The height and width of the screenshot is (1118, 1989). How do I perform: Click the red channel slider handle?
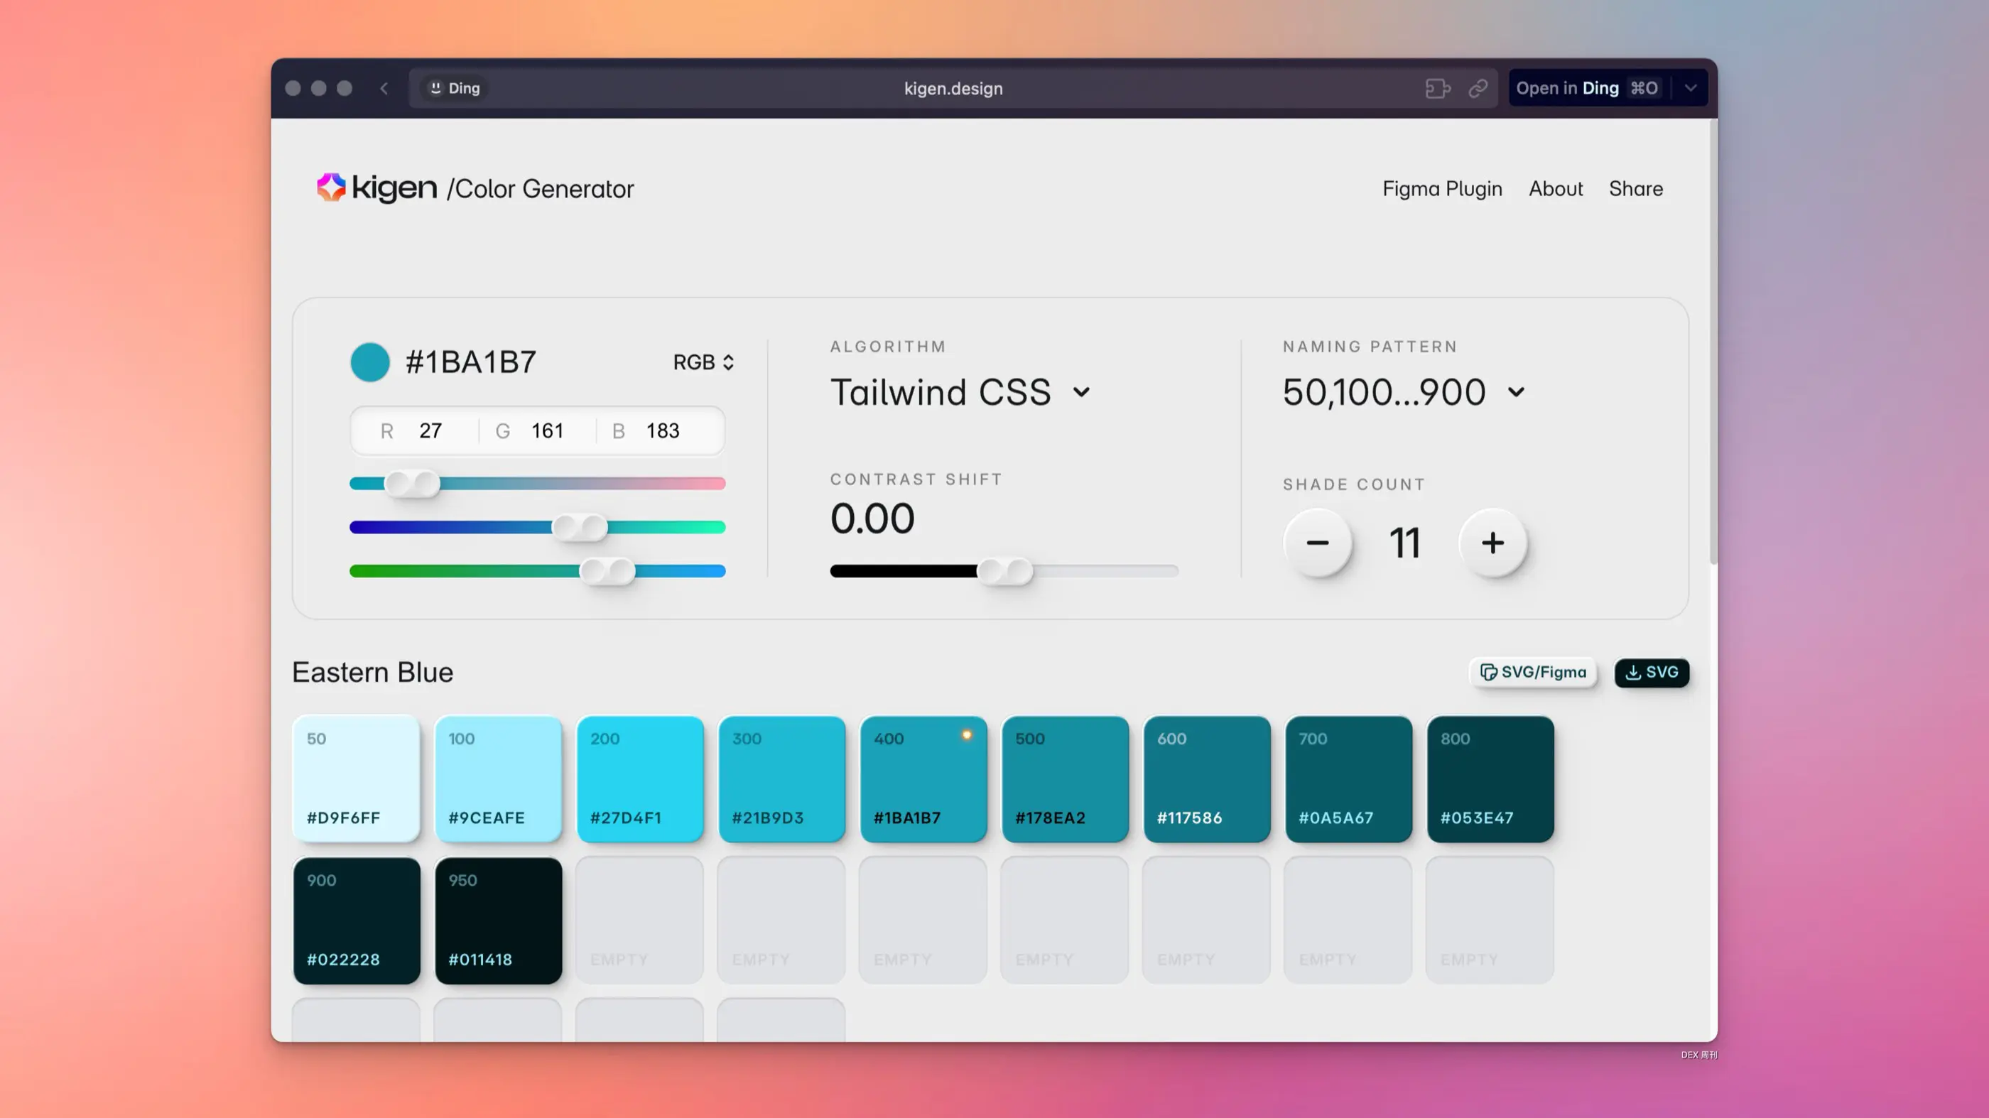point(412,483)
